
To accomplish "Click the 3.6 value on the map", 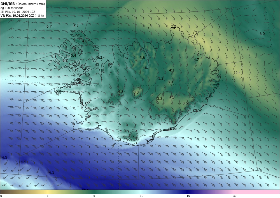I will tap(185, 103).
